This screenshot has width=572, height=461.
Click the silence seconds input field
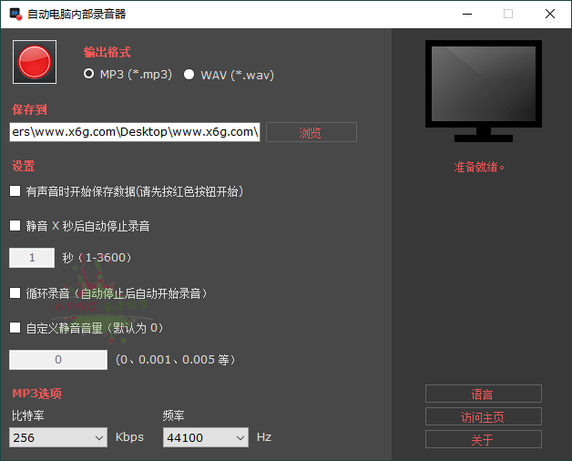pyautogui.click(x=32, y=258)
